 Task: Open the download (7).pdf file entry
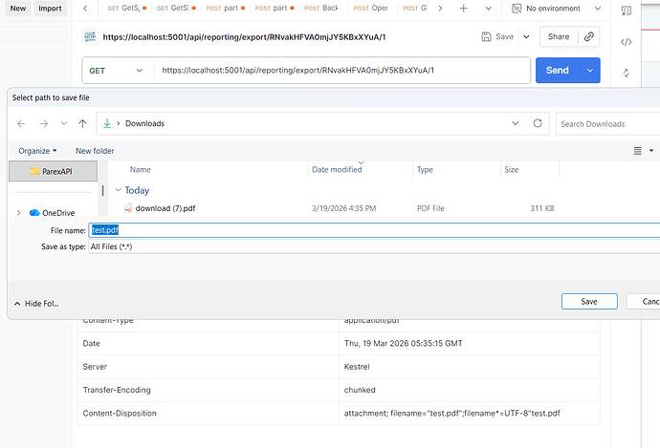tap(165, 208)
